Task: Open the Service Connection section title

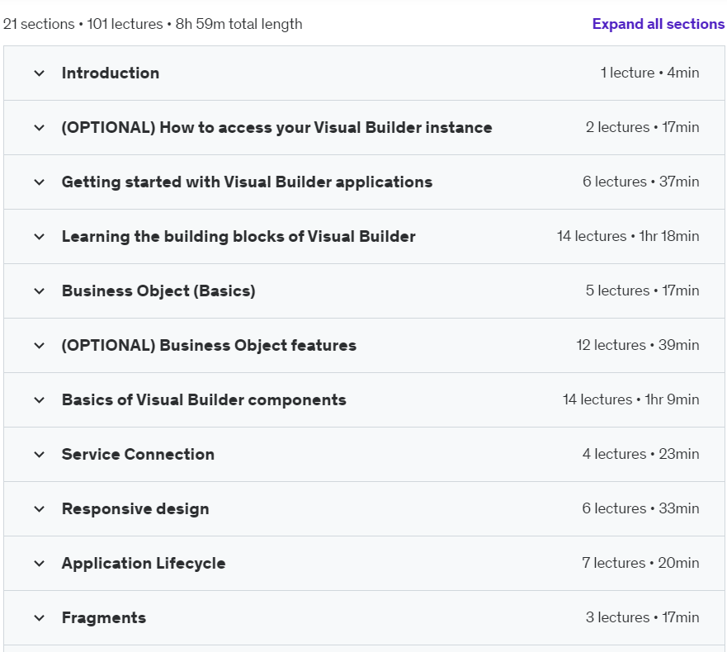Action: [138, 454]
